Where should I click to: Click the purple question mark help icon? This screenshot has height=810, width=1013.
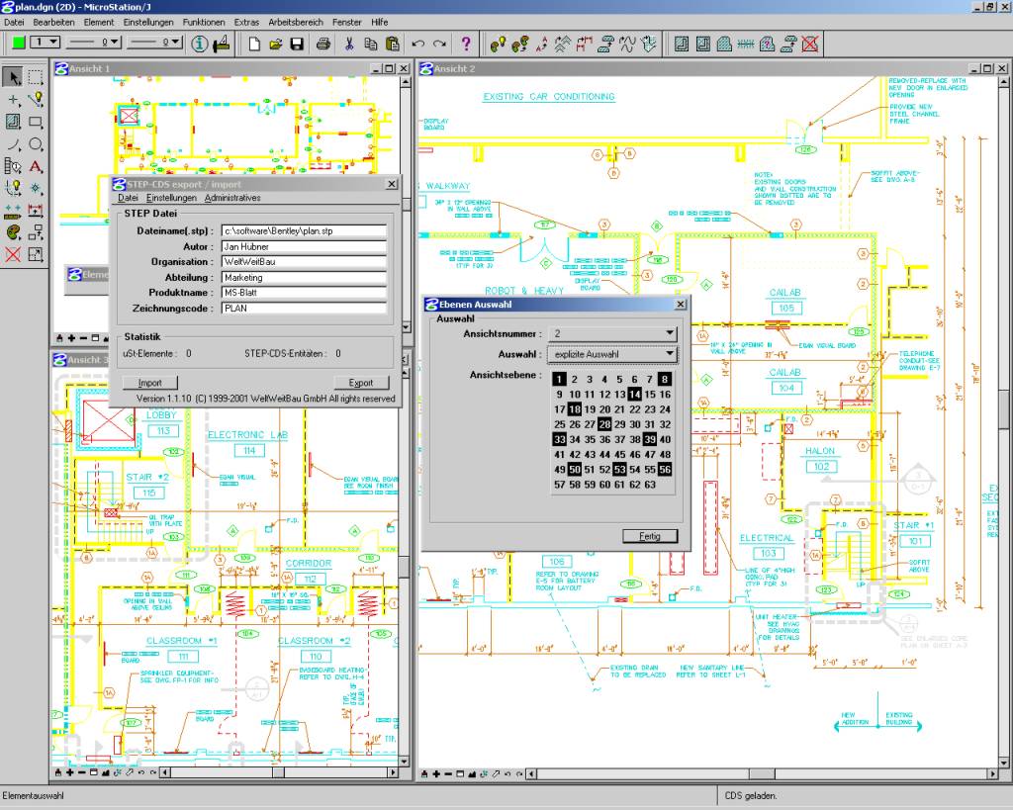[466, 44]
